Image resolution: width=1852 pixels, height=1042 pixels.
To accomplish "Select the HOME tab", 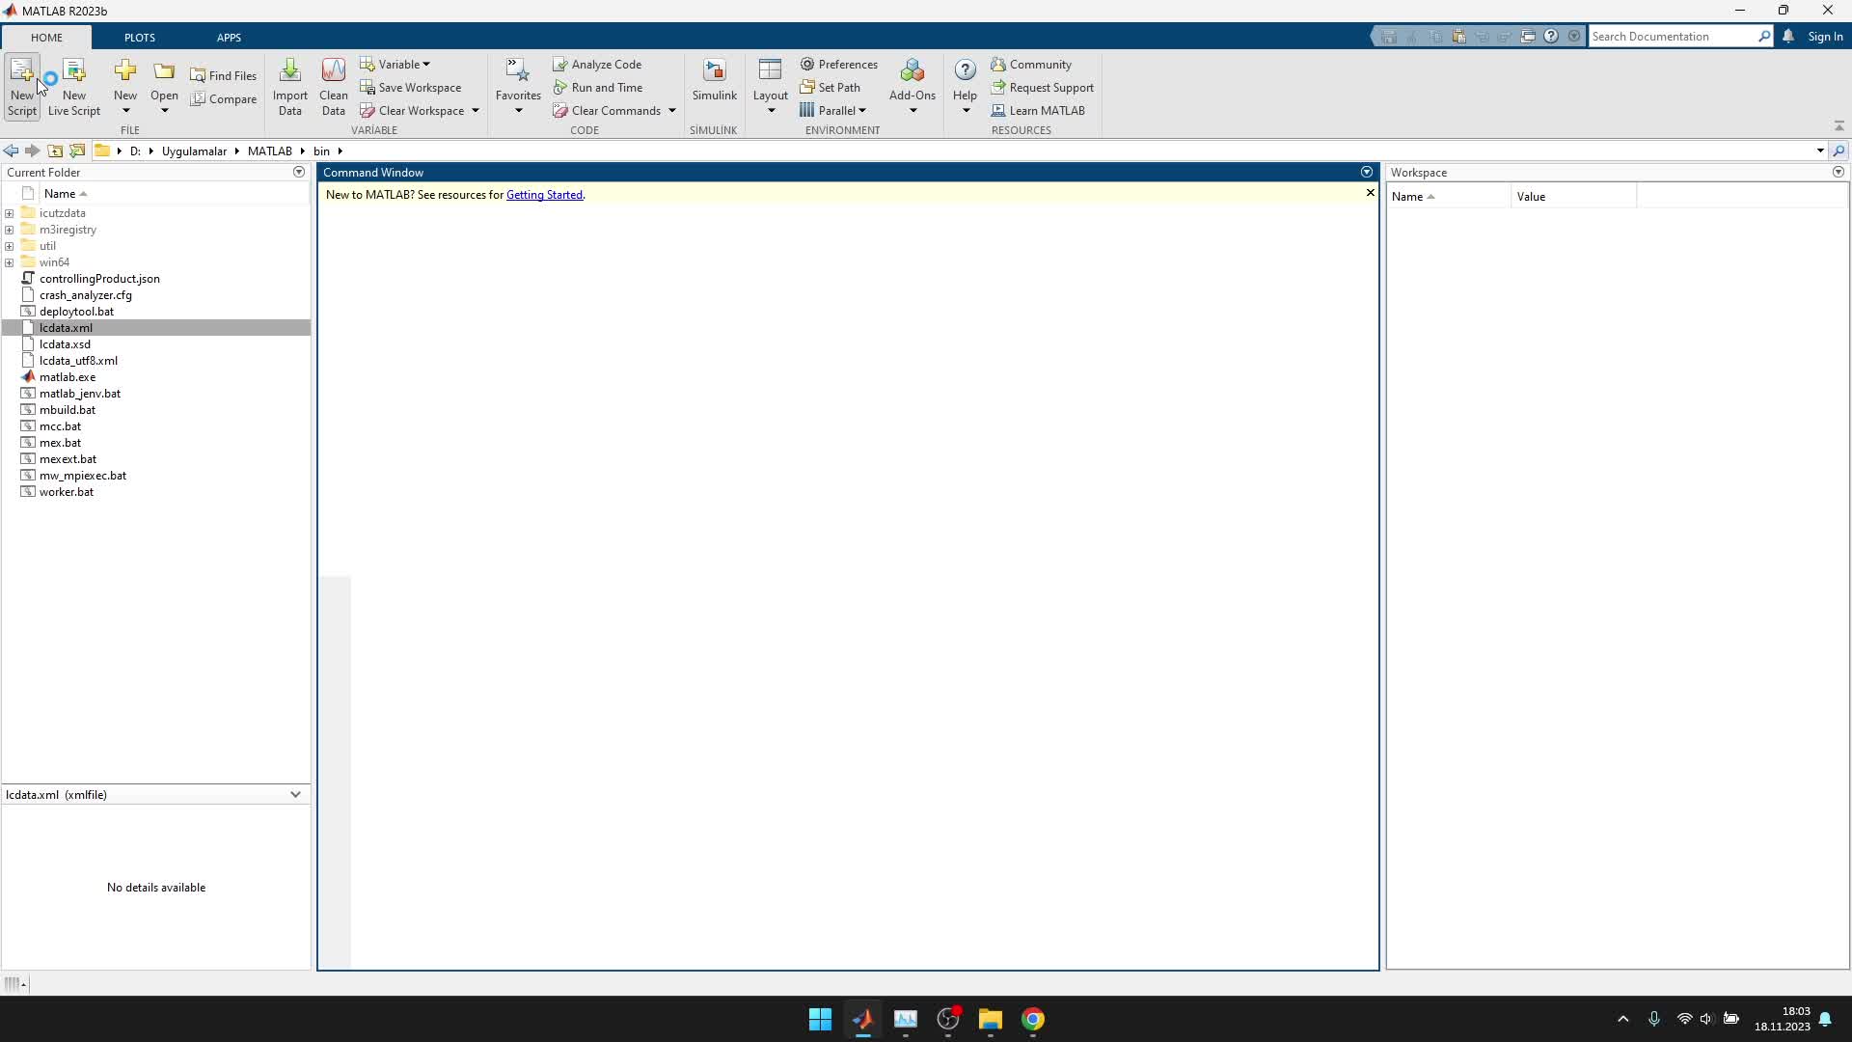I will [46, 37].
